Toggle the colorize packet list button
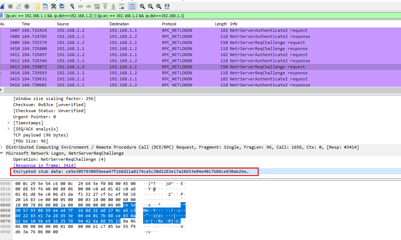 (132, 6)
